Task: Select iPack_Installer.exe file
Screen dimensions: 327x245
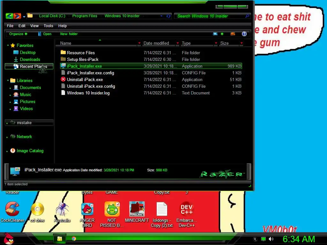Action: point(151,66)
